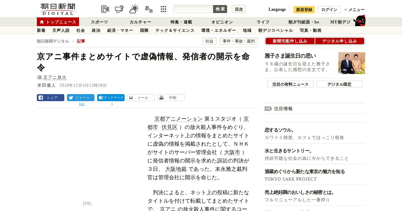The height and width of the screenshot is (211, 402).
Task: Click 事件・事故・裁判 category tag
Action: coord(239,41)
